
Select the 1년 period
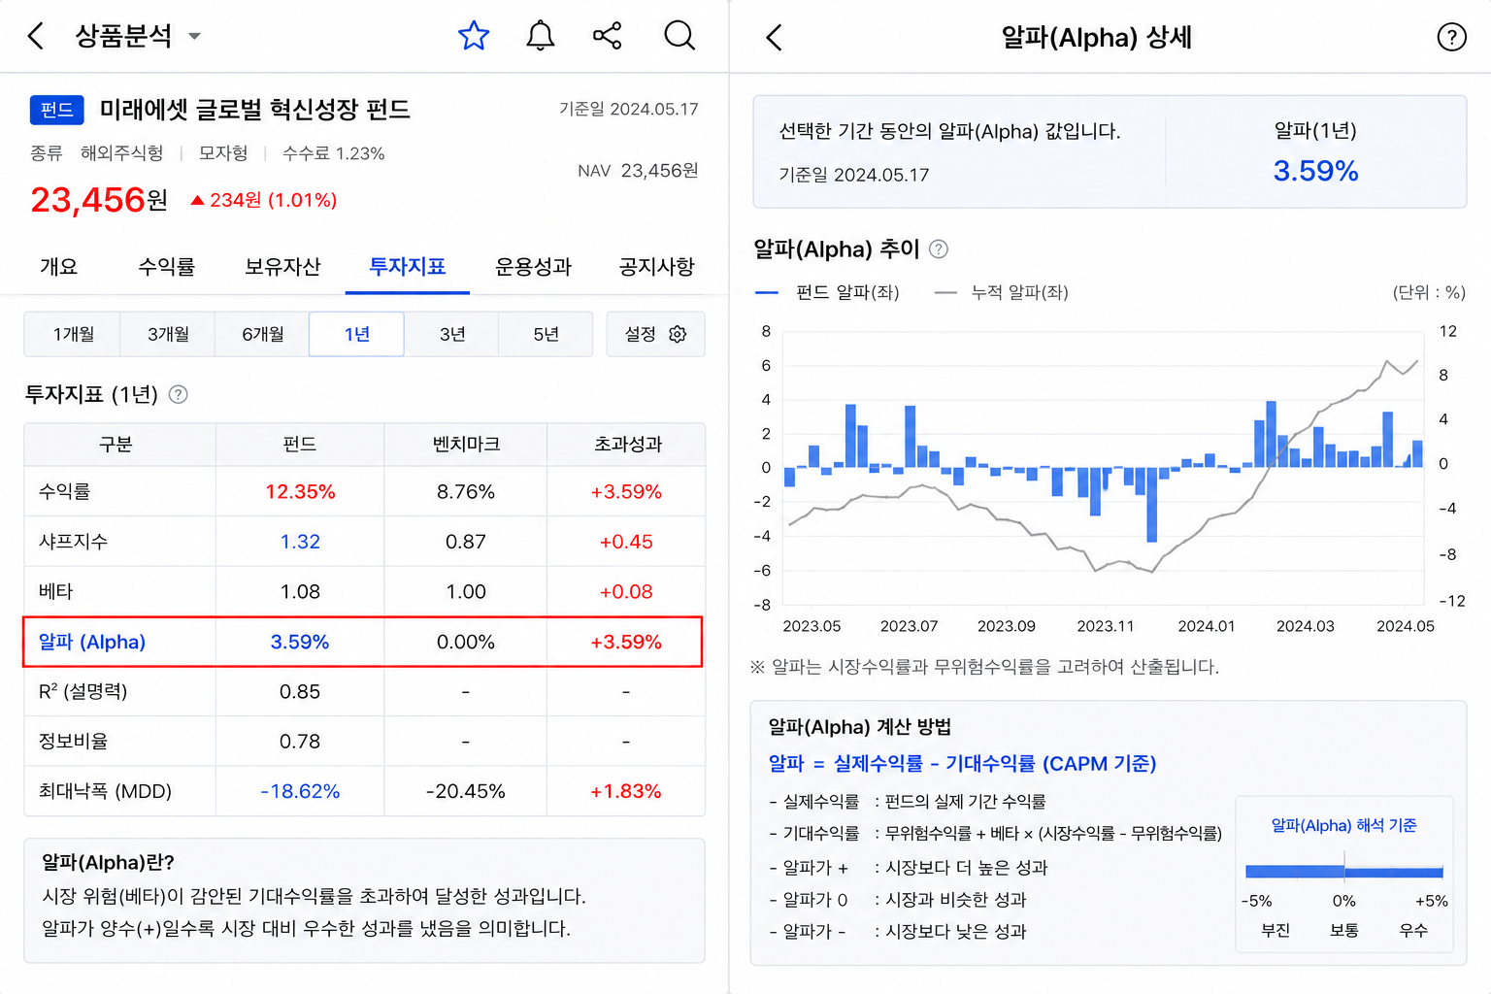click(x=356, y=334)
